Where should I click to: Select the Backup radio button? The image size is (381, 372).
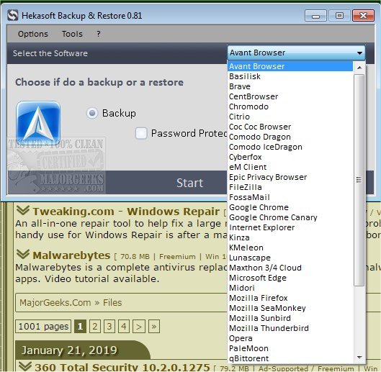tap(92, 113)
